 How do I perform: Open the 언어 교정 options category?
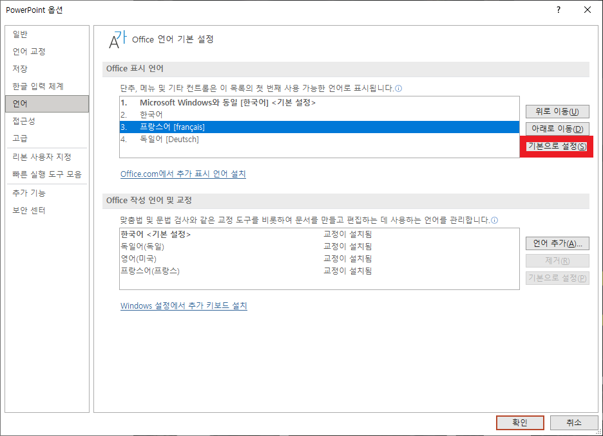[x=47, y=51]
